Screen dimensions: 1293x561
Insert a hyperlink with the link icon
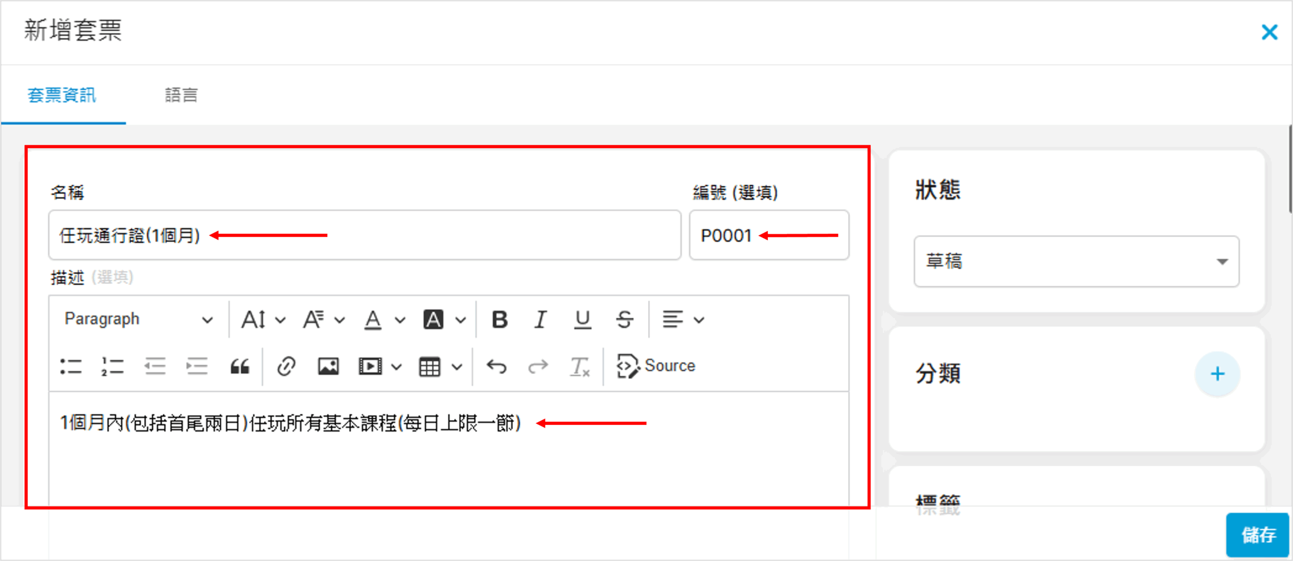coord(286,366)
